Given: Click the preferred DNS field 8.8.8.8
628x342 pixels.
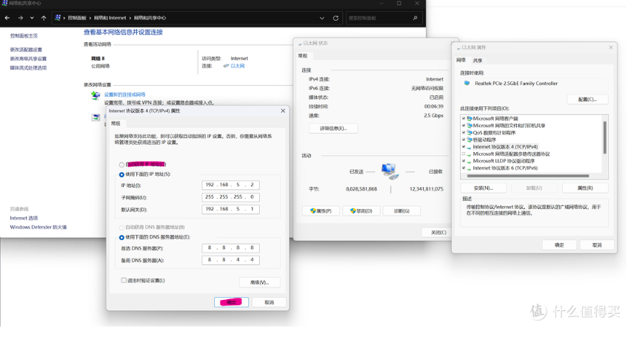Looking at the screenshot, I should pyautogui.click(x=230, y=248).
